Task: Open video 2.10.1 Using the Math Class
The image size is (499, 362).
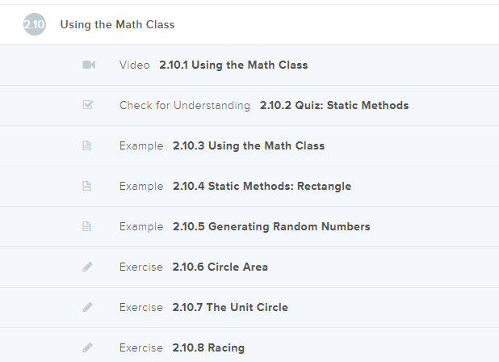Action: point(233,65)
